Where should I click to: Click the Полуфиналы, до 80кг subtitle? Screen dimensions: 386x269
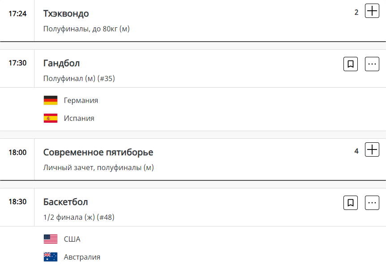[86, 29]
